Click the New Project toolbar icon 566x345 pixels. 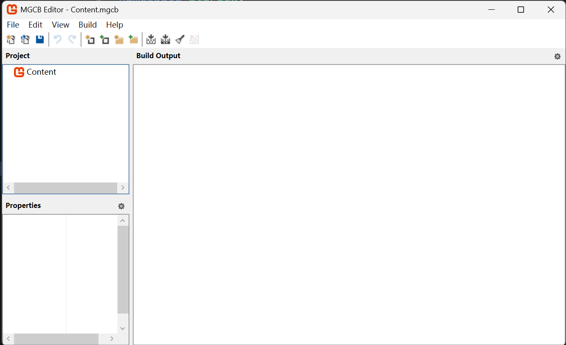(11, 39)
